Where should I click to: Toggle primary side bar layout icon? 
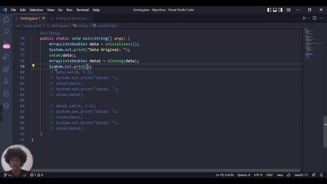click(x=269, y=10)
